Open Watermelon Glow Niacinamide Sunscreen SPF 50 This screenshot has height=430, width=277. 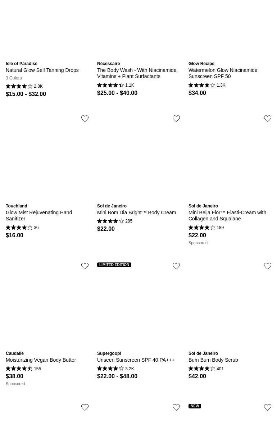(223, 73)
